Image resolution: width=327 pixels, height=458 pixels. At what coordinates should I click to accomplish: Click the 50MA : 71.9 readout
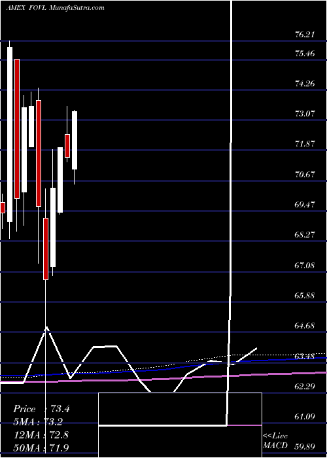coord(41,448)
